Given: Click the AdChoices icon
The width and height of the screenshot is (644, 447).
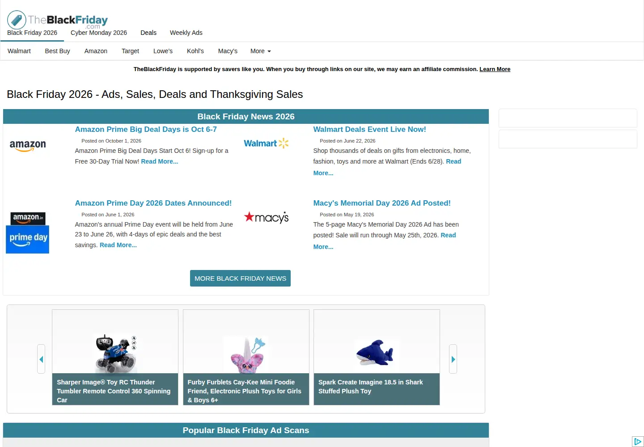Looking at the screenshot, I should click(638, 442).
